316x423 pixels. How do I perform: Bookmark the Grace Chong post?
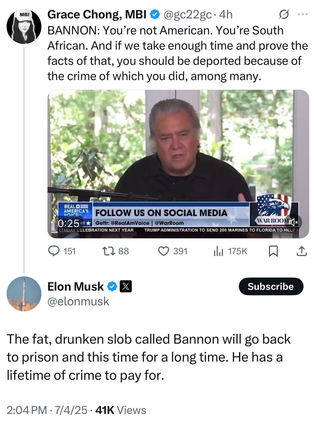coord(273,251)
